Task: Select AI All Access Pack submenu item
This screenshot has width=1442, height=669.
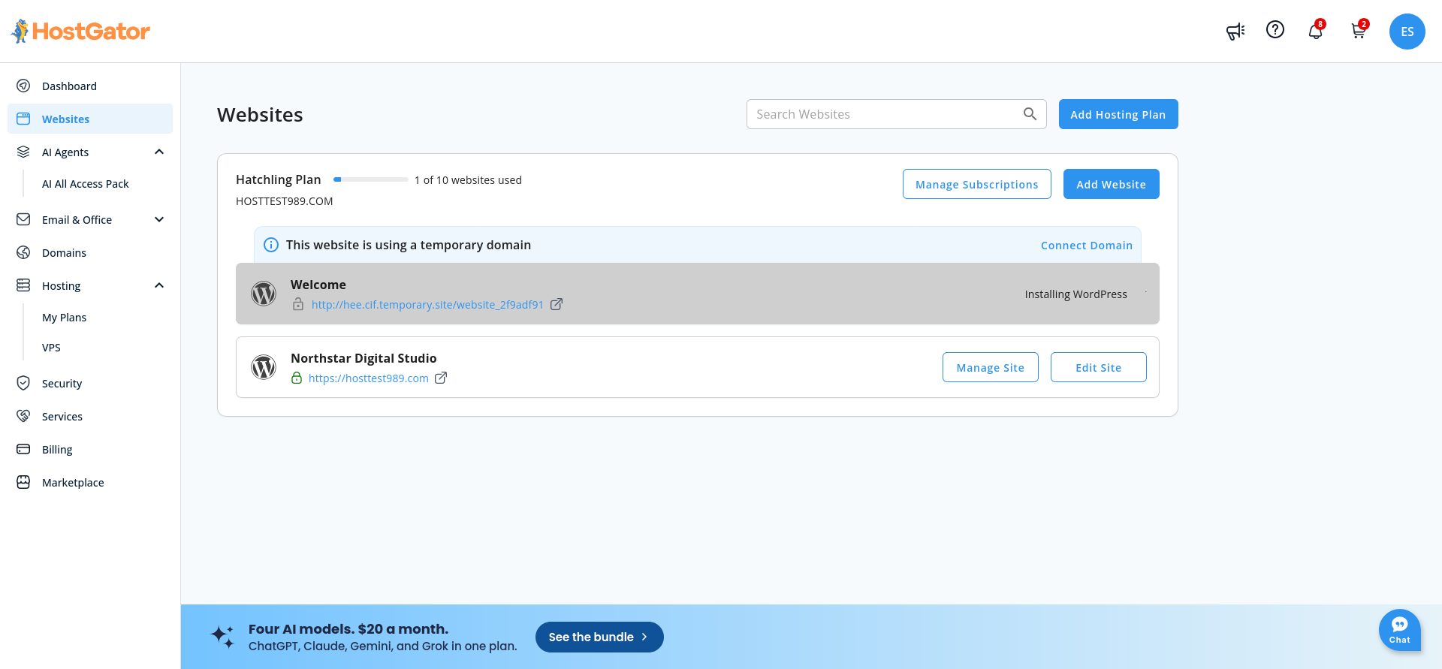Action: click(x=86, y=184)
